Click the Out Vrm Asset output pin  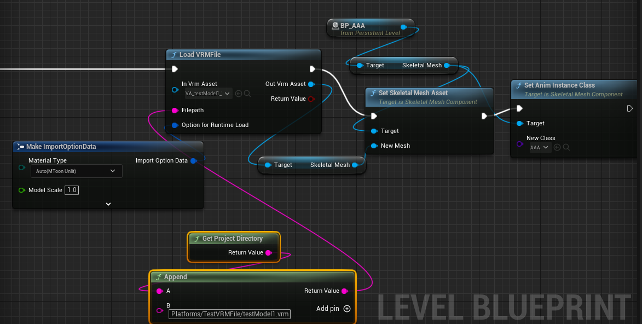(x=312, y=84)
